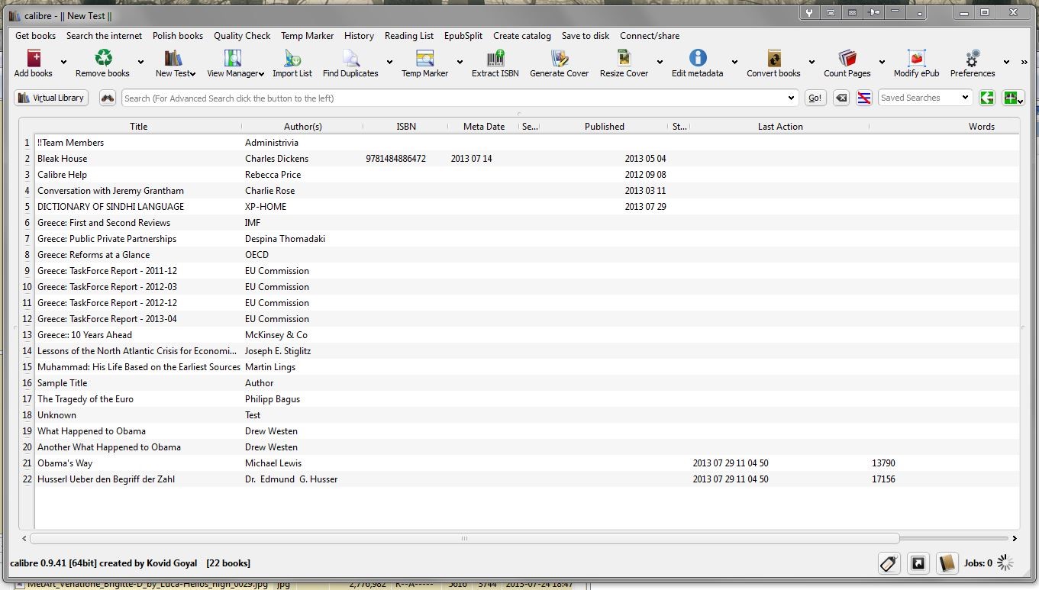Open the Search the internet menu
This screenshot has height=590, width=1039.
pos(104,36)
